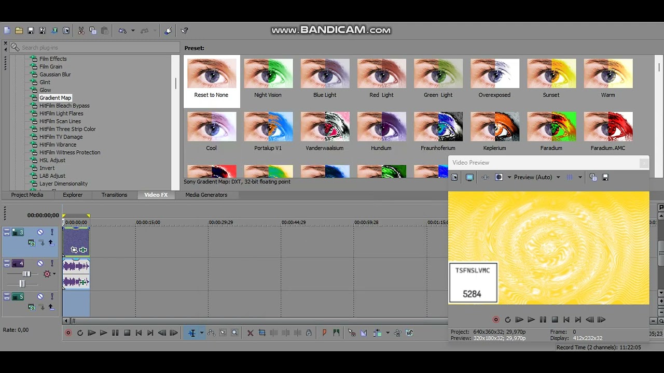The height and width of the screenshot is (373, 664).
Task: Solo video track 3
Action: [x=52, y=232]
